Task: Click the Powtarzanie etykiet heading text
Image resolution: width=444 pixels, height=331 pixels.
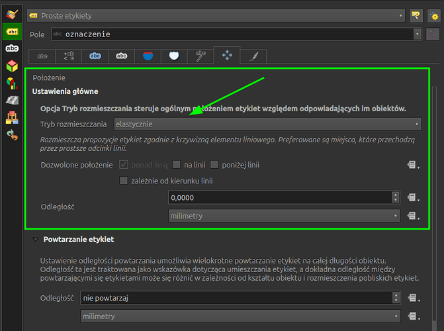Action: tap(79, 240)
